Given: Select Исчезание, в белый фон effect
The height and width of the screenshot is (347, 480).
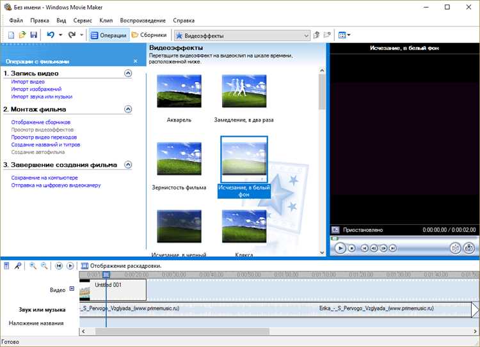Looking at the screenshot, I should click(x=244, y=160).
